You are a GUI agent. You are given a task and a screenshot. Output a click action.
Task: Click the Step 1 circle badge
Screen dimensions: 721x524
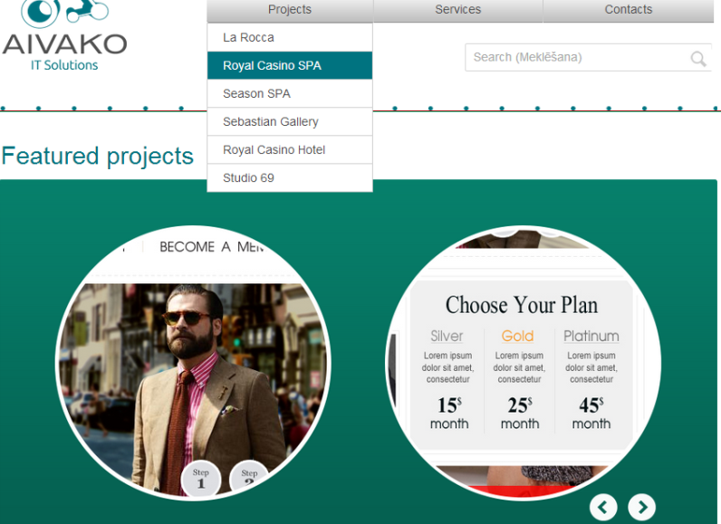point(201,478)
